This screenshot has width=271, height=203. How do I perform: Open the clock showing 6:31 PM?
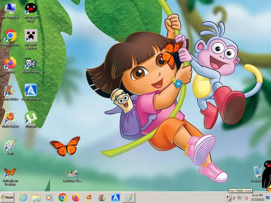click(x=258, y=197)
